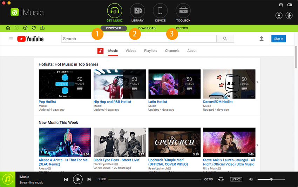Viewport: 298px width, 187px height.
Task: Expand New Music This Week row chevron
Action: click(x=258, y=145)
